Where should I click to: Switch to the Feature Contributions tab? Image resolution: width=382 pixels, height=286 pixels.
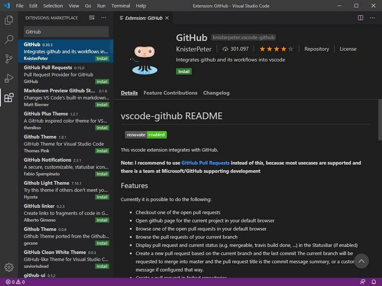tap(170, 93)
